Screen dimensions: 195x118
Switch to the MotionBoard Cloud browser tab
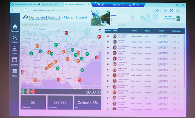coord(23,5)
